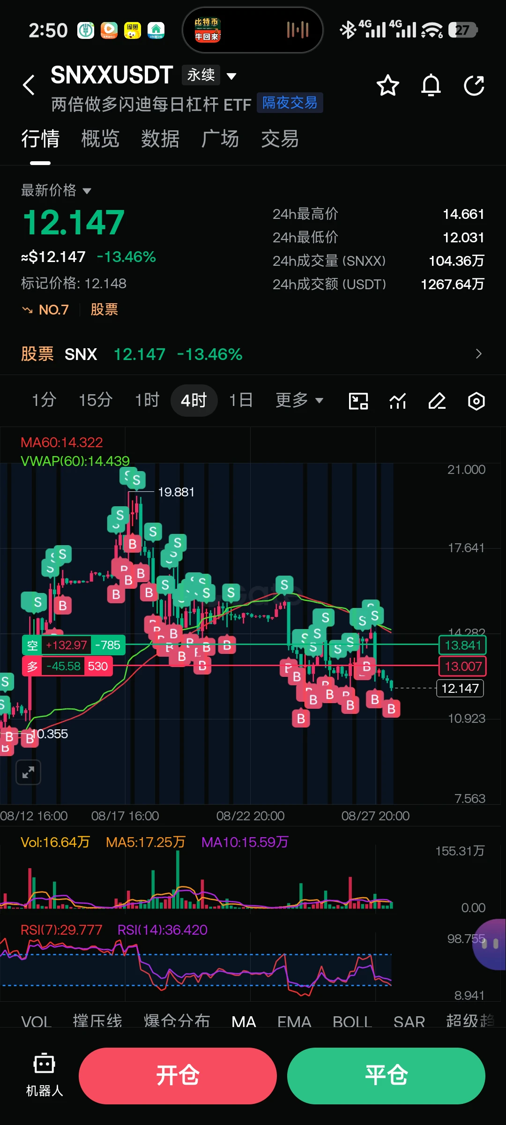The width and height of the screenshot is (506, 1125).
Task: Tap the 标记价格 12.148 text
Action: pos(74,283)
